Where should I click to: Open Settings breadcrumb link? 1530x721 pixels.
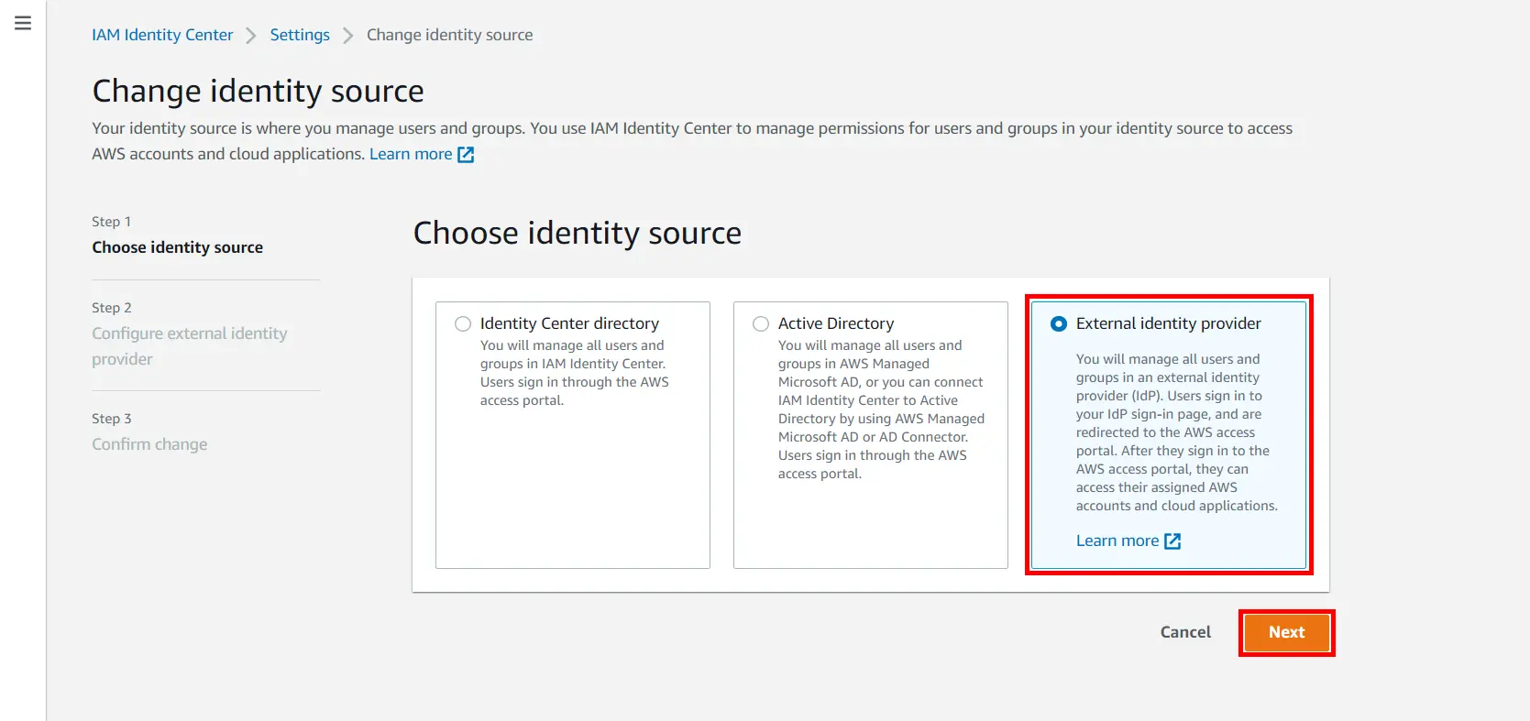300,35
